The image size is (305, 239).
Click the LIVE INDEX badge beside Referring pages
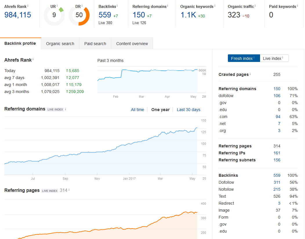point(50,191)
